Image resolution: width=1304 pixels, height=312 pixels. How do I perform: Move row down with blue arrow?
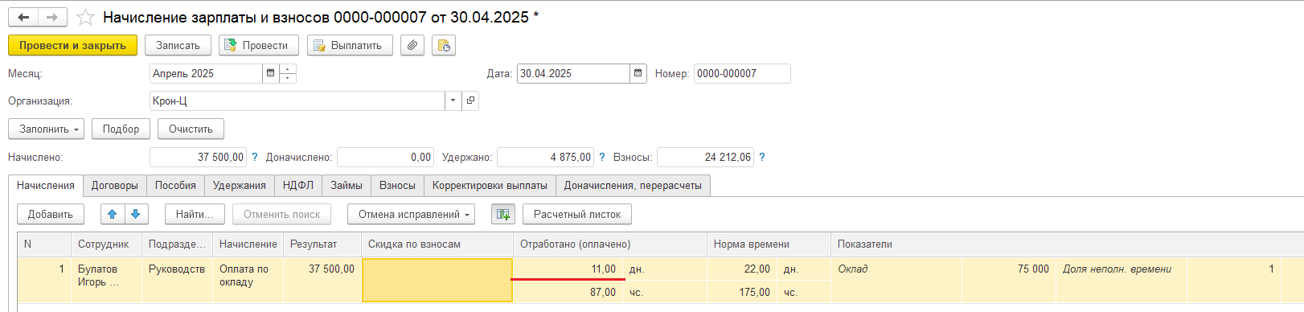[136, 214]
